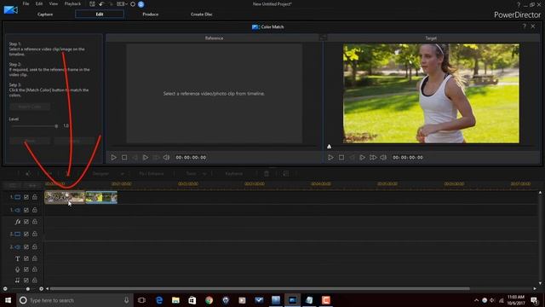Play the Reference preview clip
Screen dimensions: 545x307
point(113,157)
